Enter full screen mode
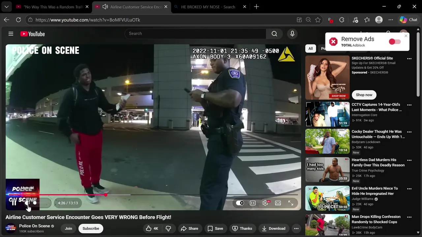The width and height of the screenshot is (422, 237). (x=291, y=203)
